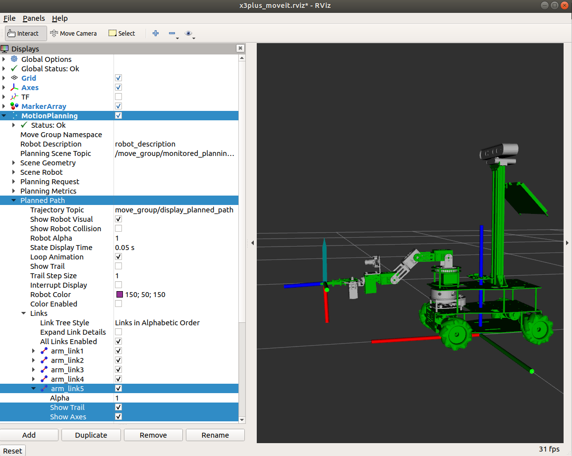Click the blue plus toolbar icon
This screenshot has width=572, height=456.
pos(156,34)
